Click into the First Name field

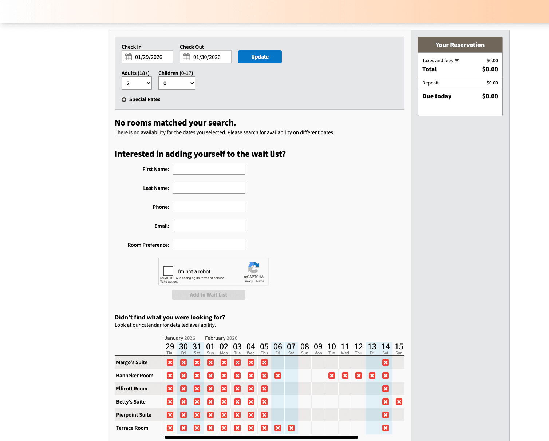[209, 169]
